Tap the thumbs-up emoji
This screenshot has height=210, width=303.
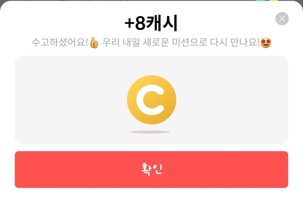tap(94, 43)
